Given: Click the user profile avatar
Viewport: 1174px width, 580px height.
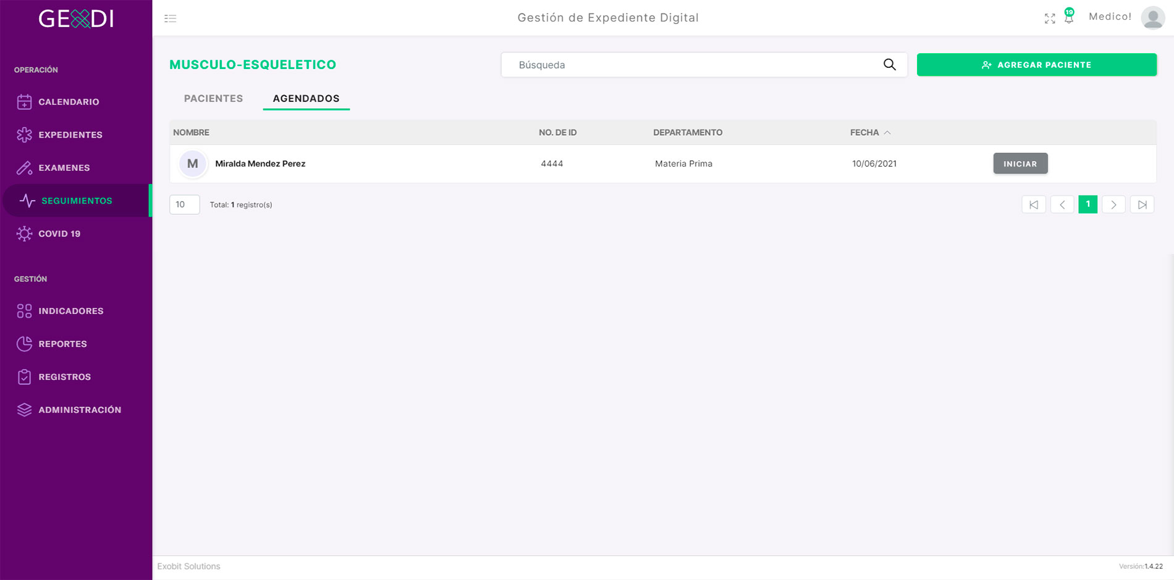Looking at the screenshot, I should click(1152, 17).
